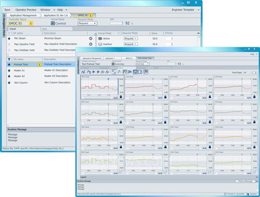Switch to the Gain tab
260x197 pixels.
57,29
